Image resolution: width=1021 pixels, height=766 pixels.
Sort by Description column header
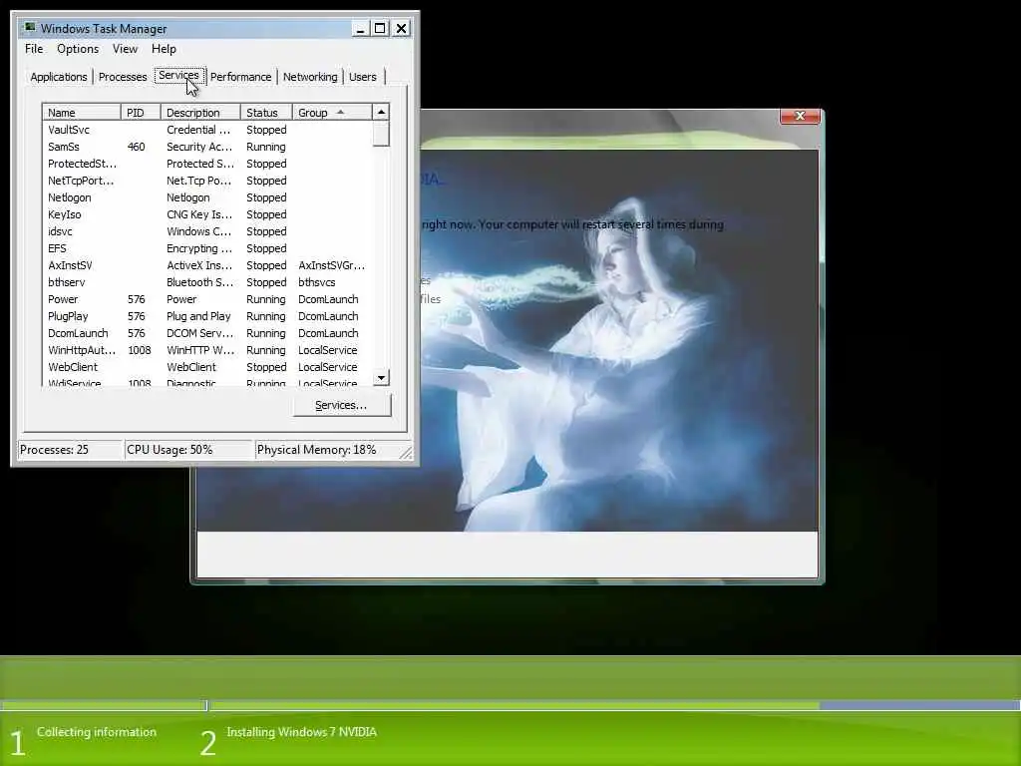(x=200, y=112)
